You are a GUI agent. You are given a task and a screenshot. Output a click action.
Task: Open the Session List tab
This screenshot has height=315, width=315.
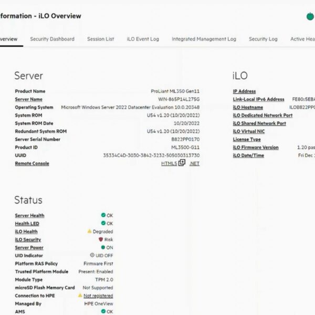100,39
